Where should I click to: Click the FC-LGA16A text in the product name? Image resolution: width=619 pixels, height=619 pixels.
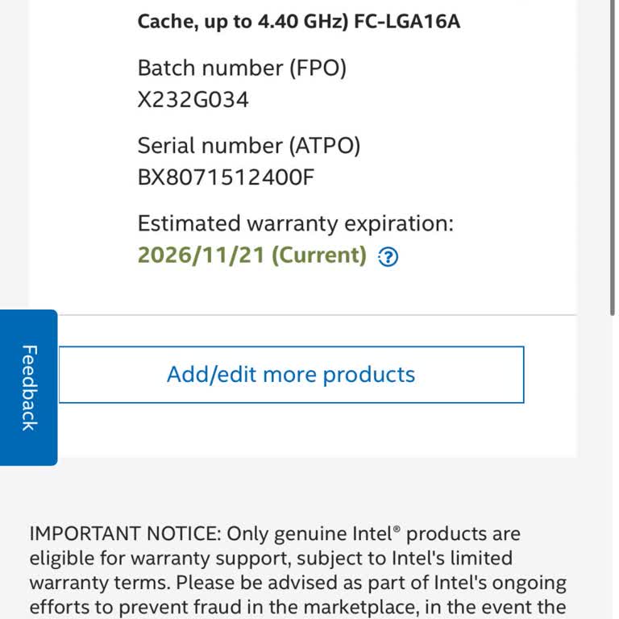pyautogui.click(x=407, y=22)
